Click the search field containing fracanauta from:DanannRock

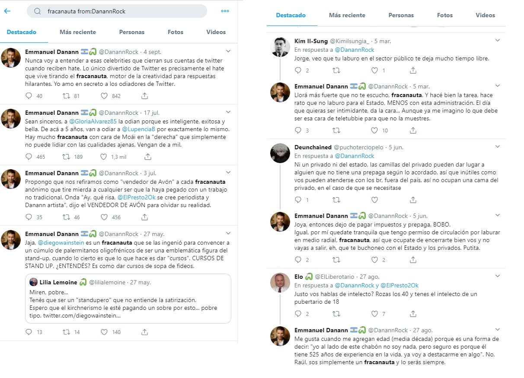coord(117,11)
